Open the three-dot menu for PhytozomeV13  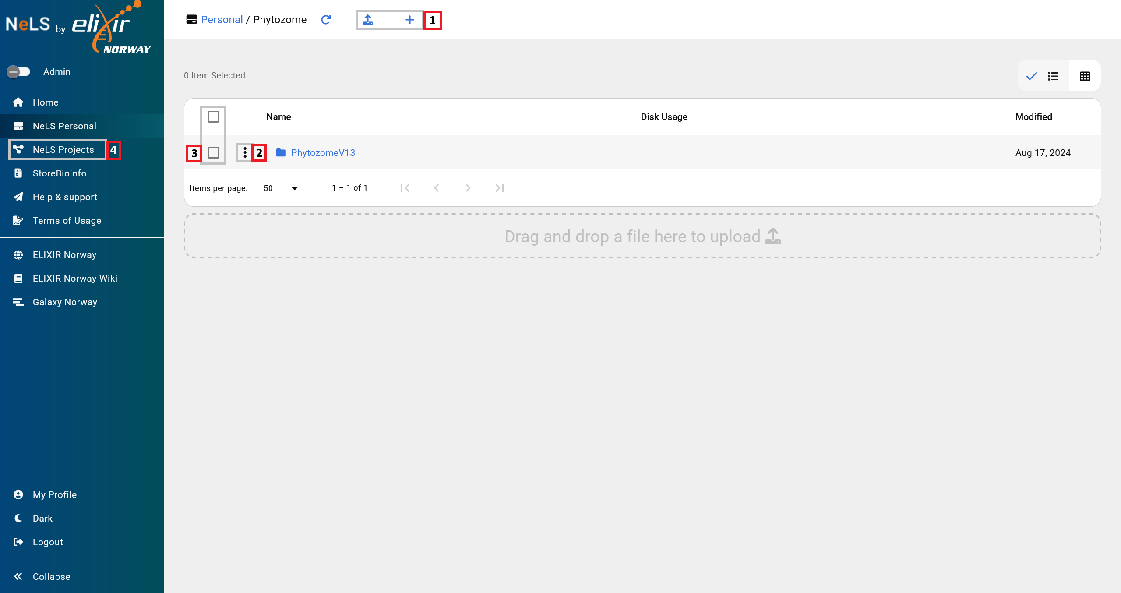tap(245, 152)
